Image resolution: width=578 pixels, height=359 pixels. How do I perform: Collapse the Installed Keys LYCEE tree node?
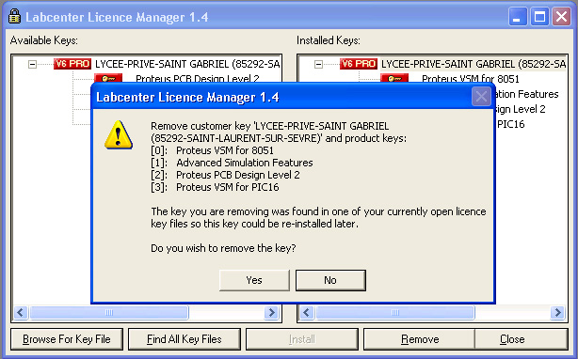(x=318, y=64)
